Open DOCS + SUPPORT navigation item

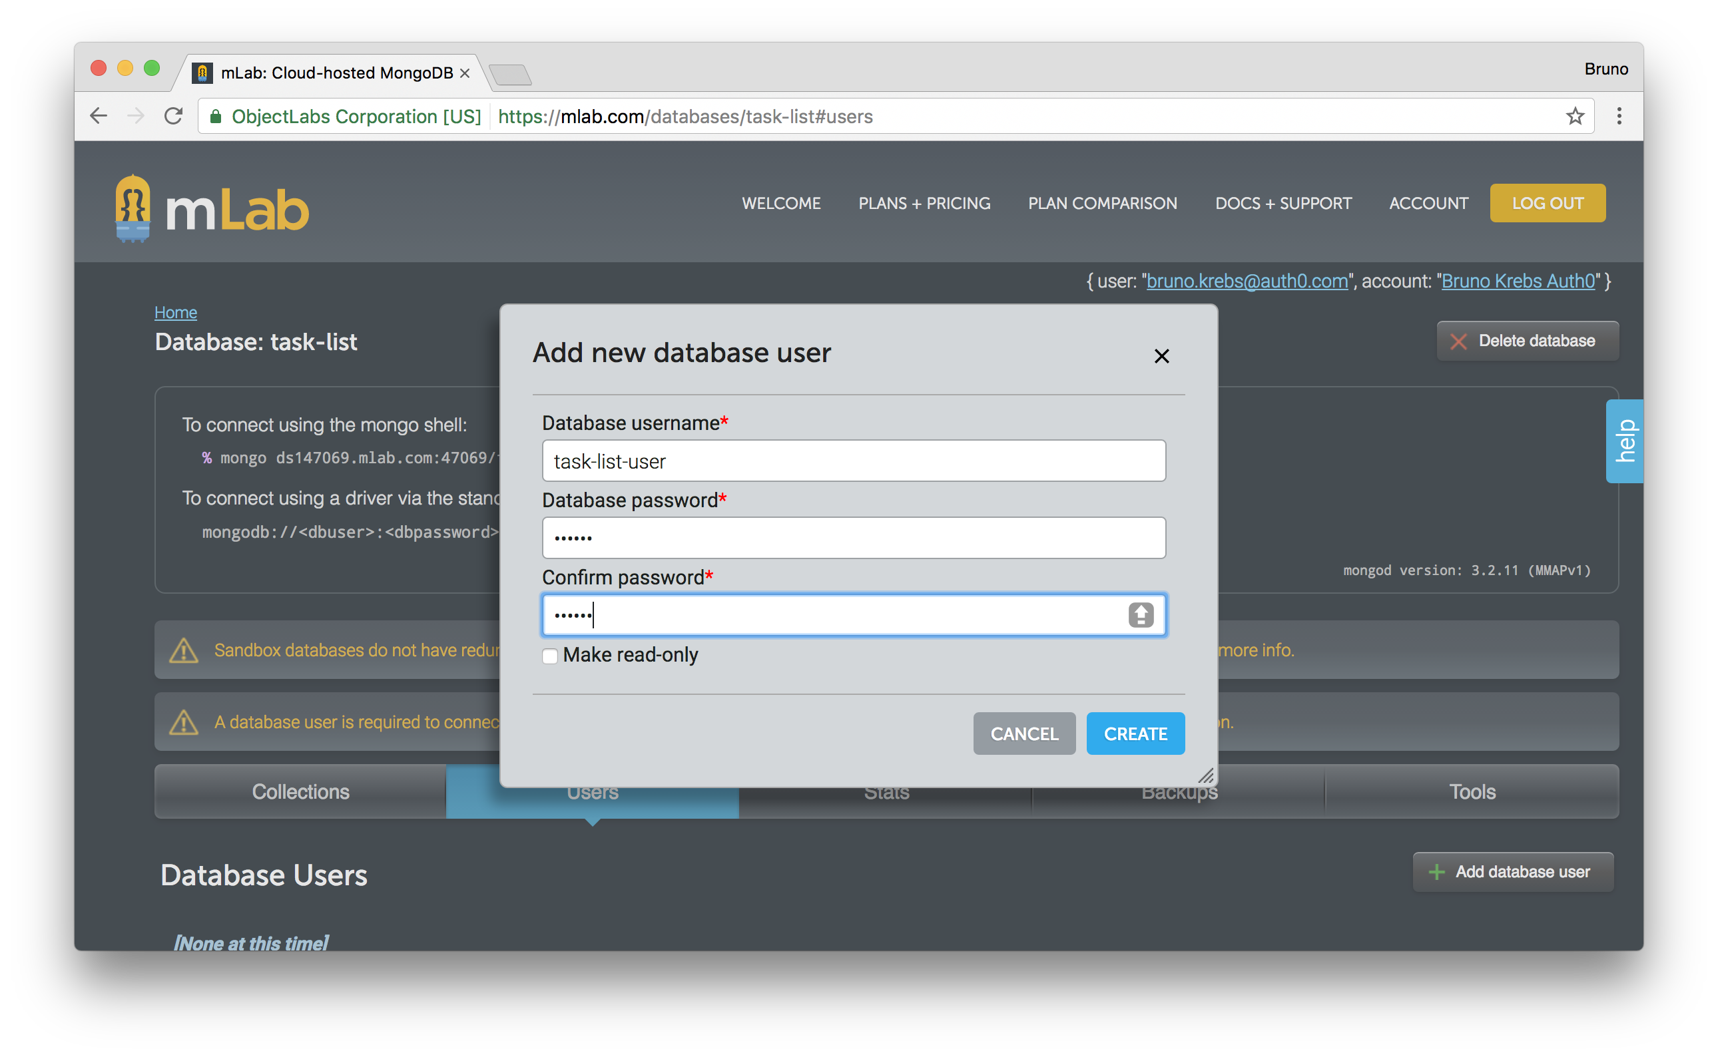click(x=1284, y=204)
